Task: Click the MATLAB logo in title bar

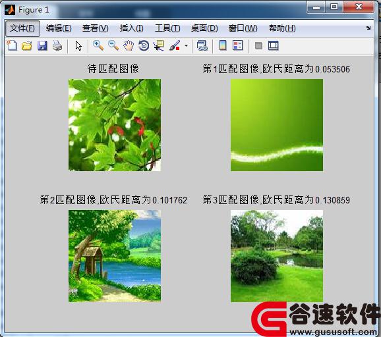Action: coord(10,10)
